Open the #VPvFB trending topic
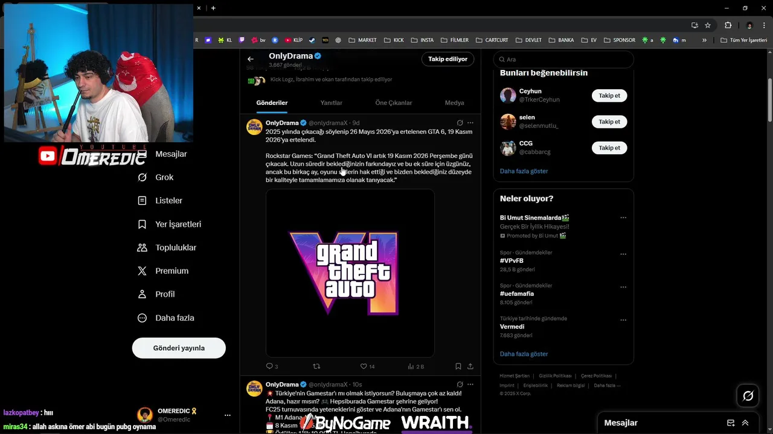773x434 pixels. click(x=512, y=260)
